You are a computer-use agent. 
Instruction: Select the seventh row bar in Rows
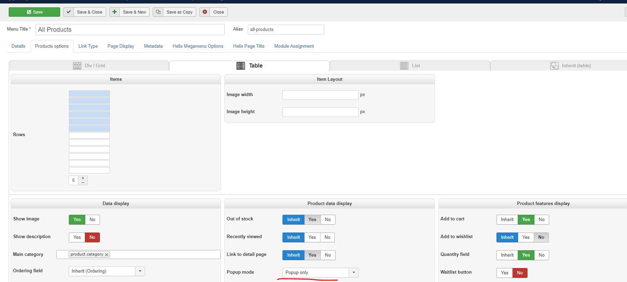(89, 135)
